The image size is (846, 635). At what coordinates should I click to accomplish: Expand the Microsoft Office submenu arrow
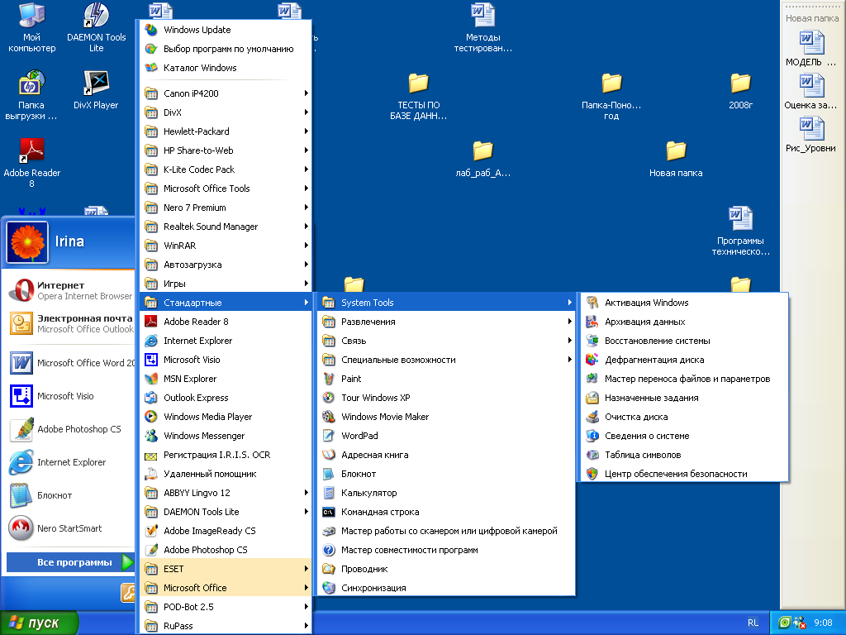point(306,588)
